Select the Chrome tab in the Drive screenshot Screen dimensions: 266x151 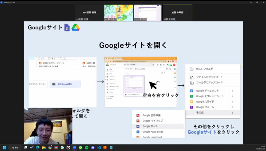(114, 59)
